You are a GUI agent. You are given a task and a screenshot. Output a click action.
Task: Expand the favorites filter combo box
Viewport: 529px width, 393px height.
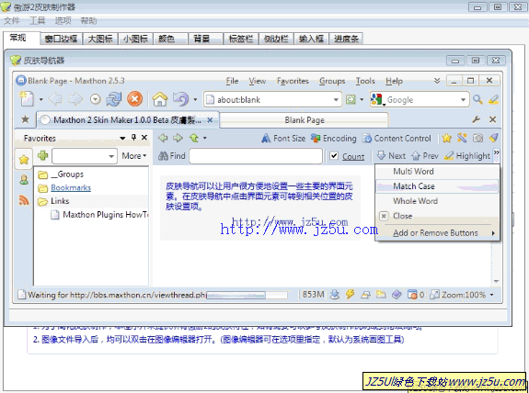coord(111,156)
